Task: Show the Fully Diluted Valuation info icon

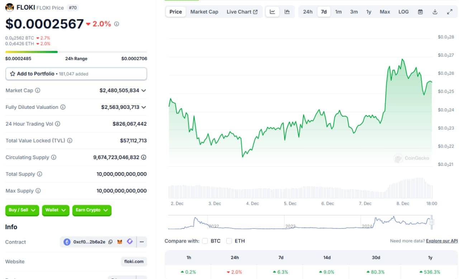Action: 63,107
